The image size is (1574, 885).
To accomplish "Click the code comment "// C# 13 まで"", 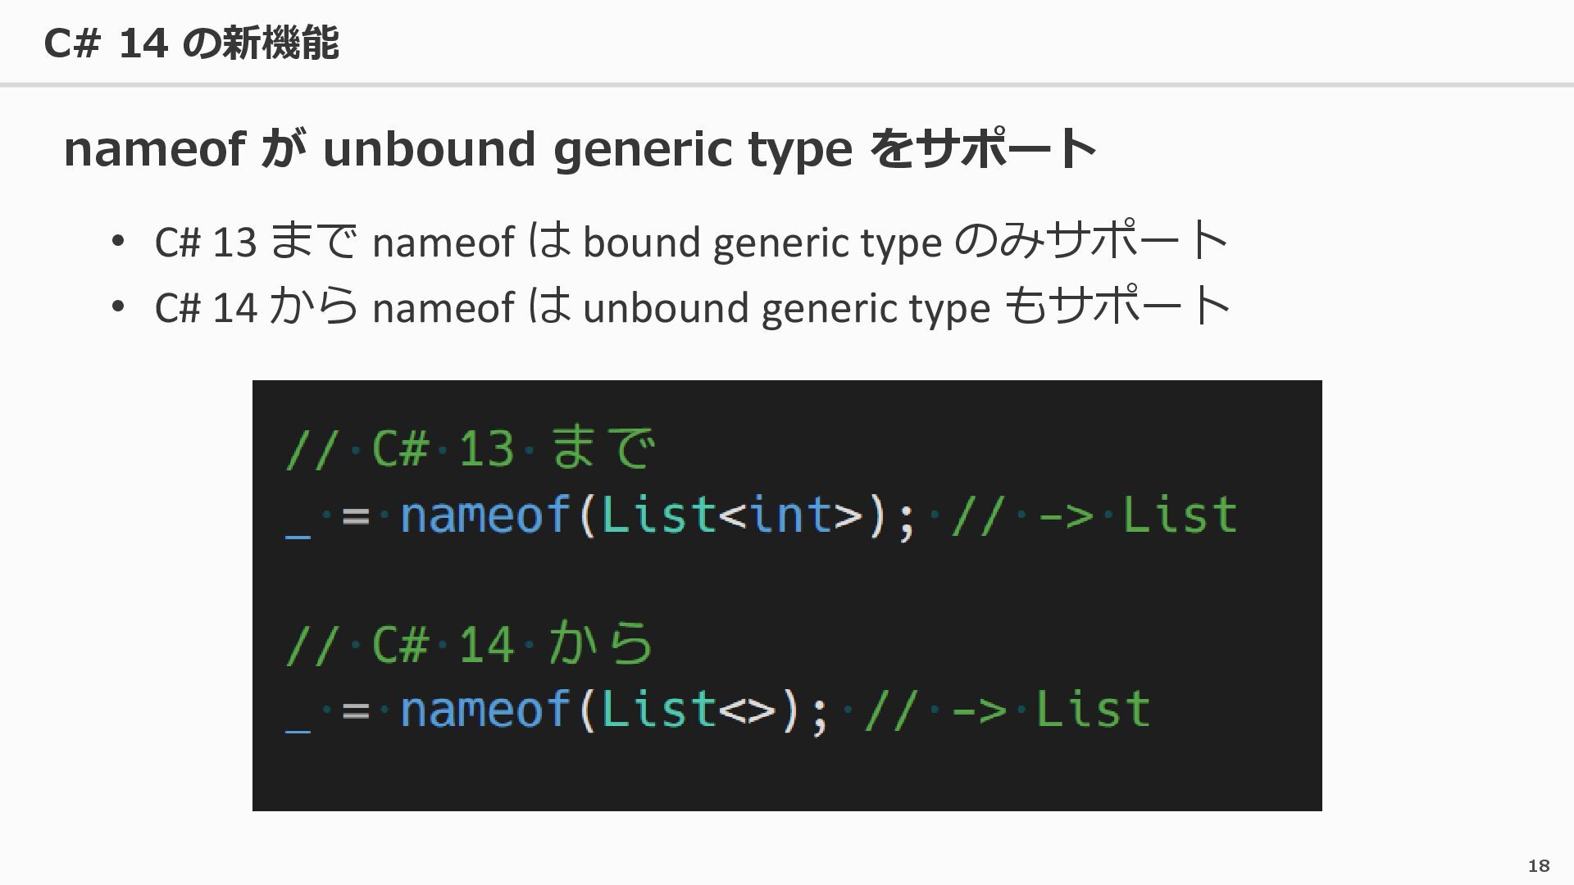I will click(471, 449).
